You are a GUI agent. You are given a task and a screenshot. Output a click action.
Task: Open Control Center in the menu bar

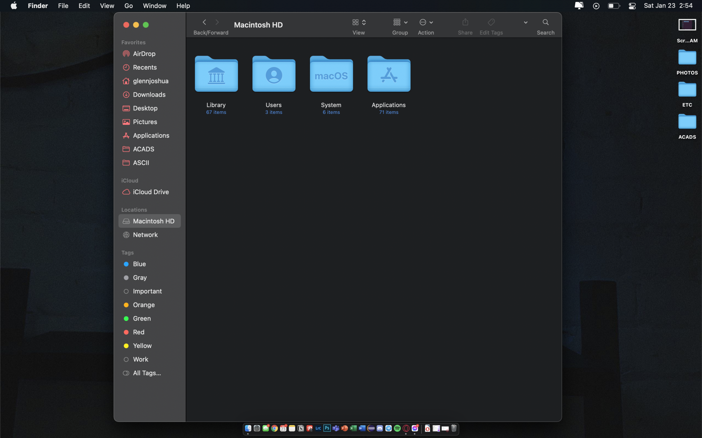632,6
